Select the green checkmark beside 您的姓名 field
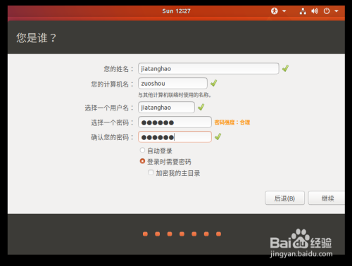The width and height of the screenshot is (352, 266). click(x=285, y=68)
